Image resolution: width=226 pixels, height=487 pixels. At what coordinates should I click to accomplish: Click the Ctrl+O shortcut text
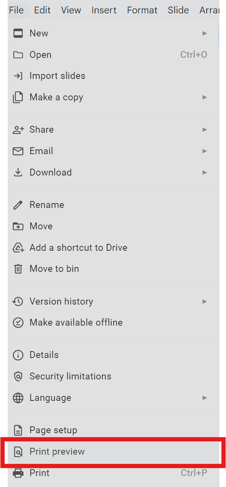(x=194, y=55)
